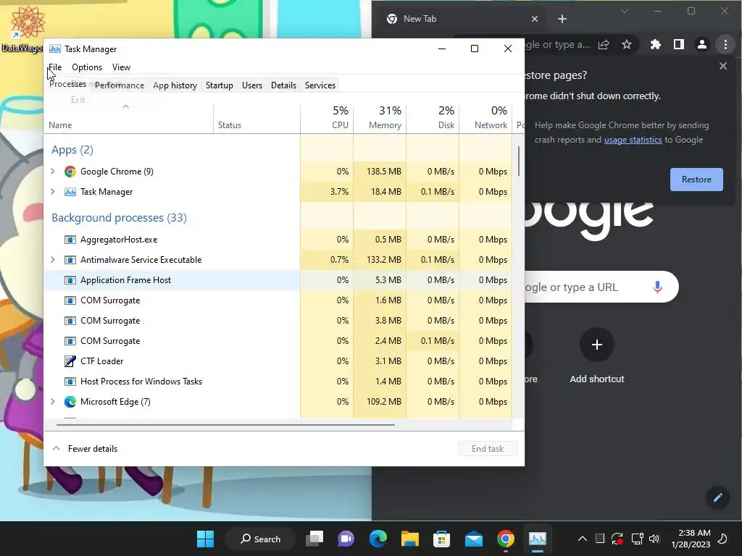Sort processes by Disk column
742x556 pixels.
click(x=433, y=117)
